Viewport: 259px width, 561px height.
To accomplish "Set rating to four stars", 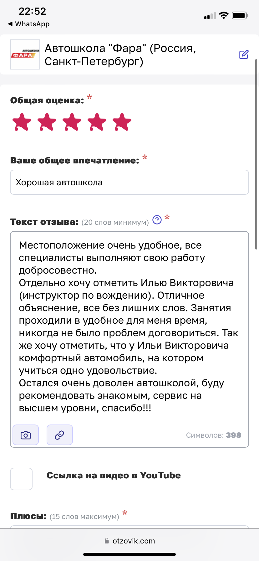I will (x=97, y=122).
